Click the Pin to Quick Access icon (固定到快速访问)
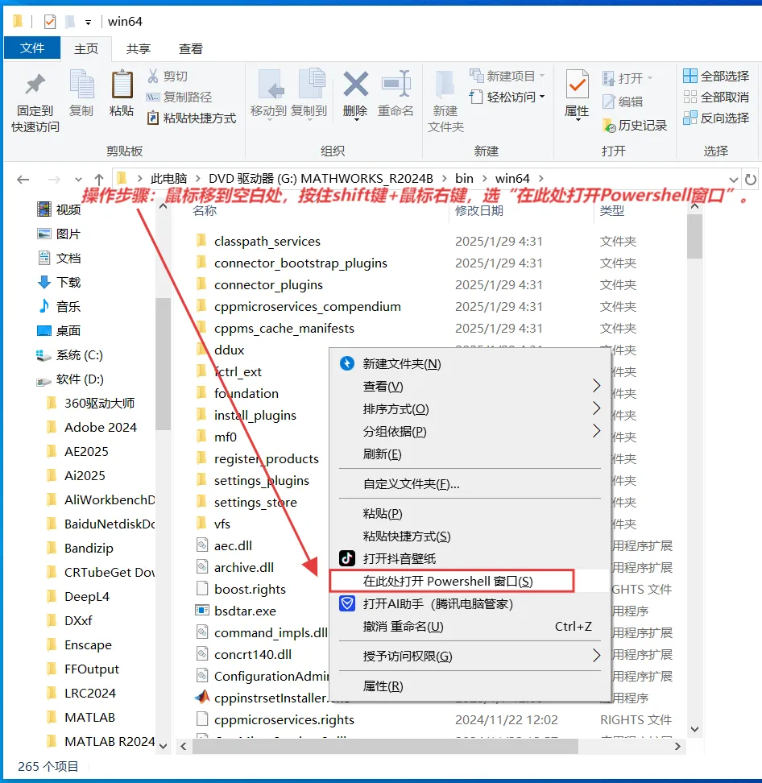The height and width of the screenshot is (783, 762). 35,84
